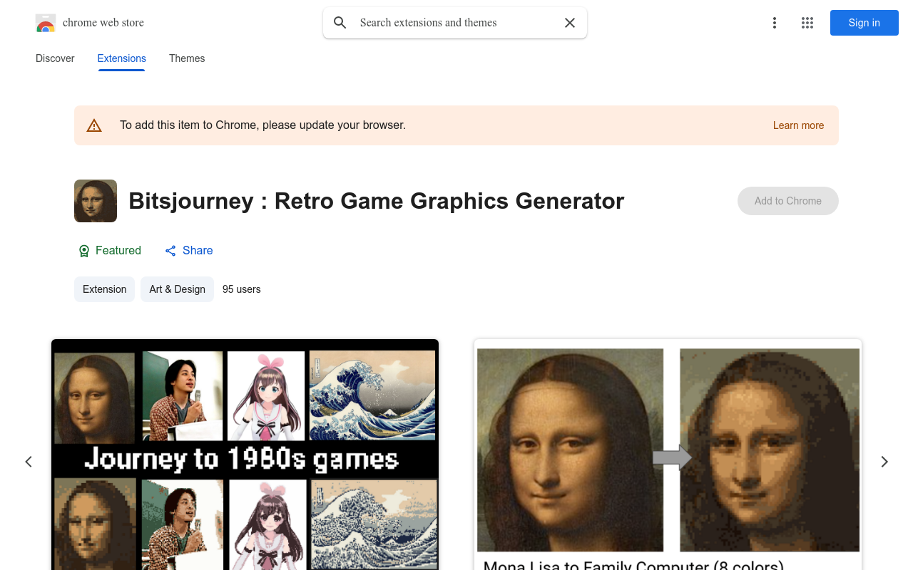Viewport: 913px width, 570px height.
Task: Clear search with the X icon
Action: (x=570, y=23)
